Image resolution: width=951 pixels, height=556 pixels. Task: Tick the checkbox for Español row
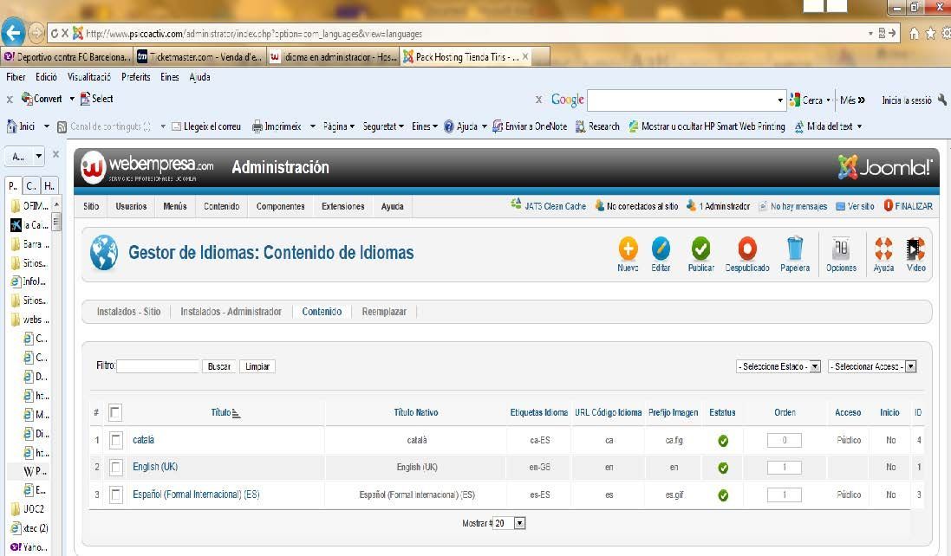point(116,495)
